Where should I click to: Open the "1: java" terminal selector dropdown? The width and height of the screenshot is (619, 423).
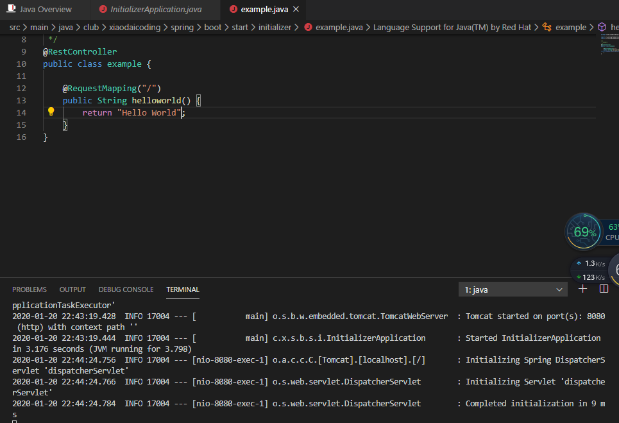(x=513, y=290)
